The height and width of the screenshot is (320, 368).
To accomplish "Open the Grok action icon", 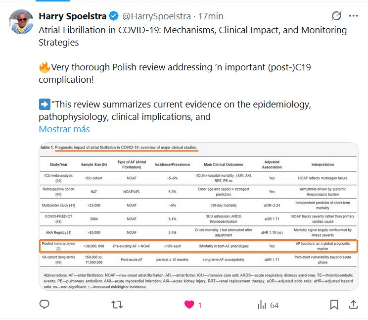I will click(x=336, y=16).
